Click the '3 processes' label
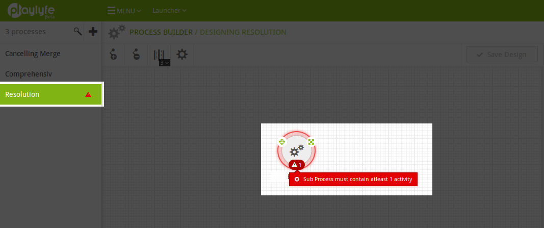 25,32
